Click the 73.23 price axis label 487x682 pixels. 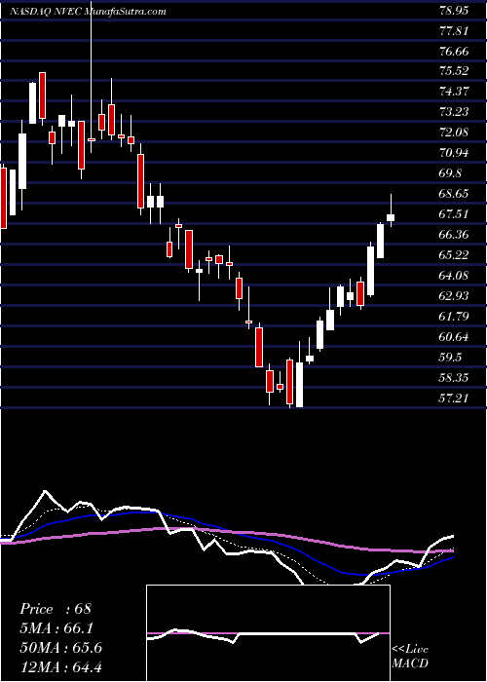tap(454, 112)
